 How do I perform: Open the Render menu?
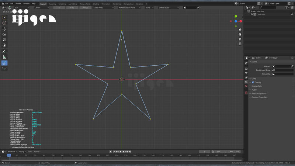click(x=18, y=4)
